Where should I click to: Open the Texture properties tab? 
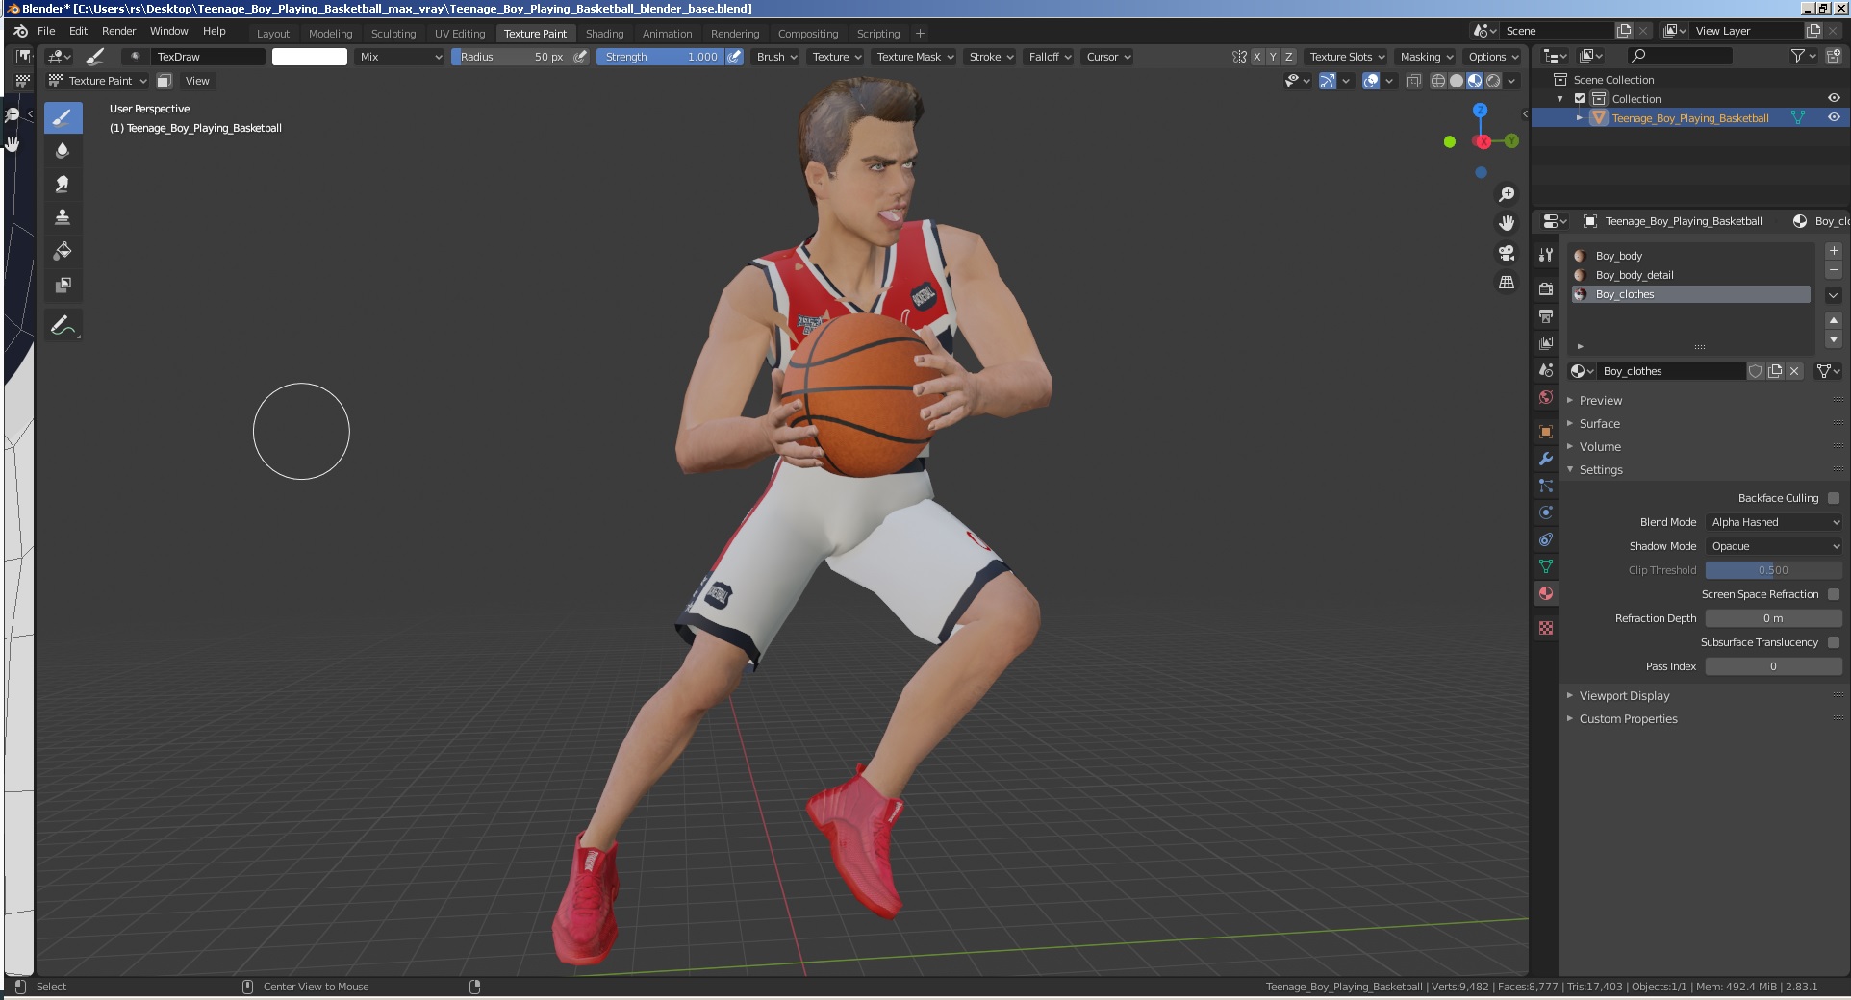(x=1546, y=628)
